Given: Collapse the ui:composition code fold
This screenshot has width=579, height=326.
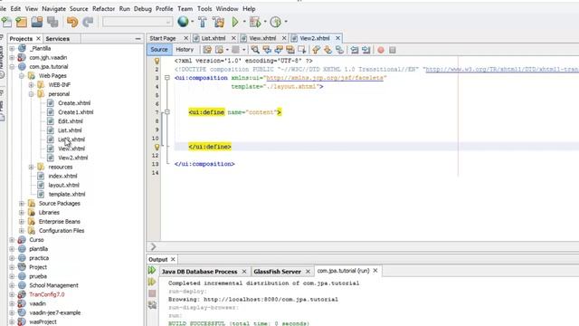Looking at the screenshot, I should click(x=166, y=78).
